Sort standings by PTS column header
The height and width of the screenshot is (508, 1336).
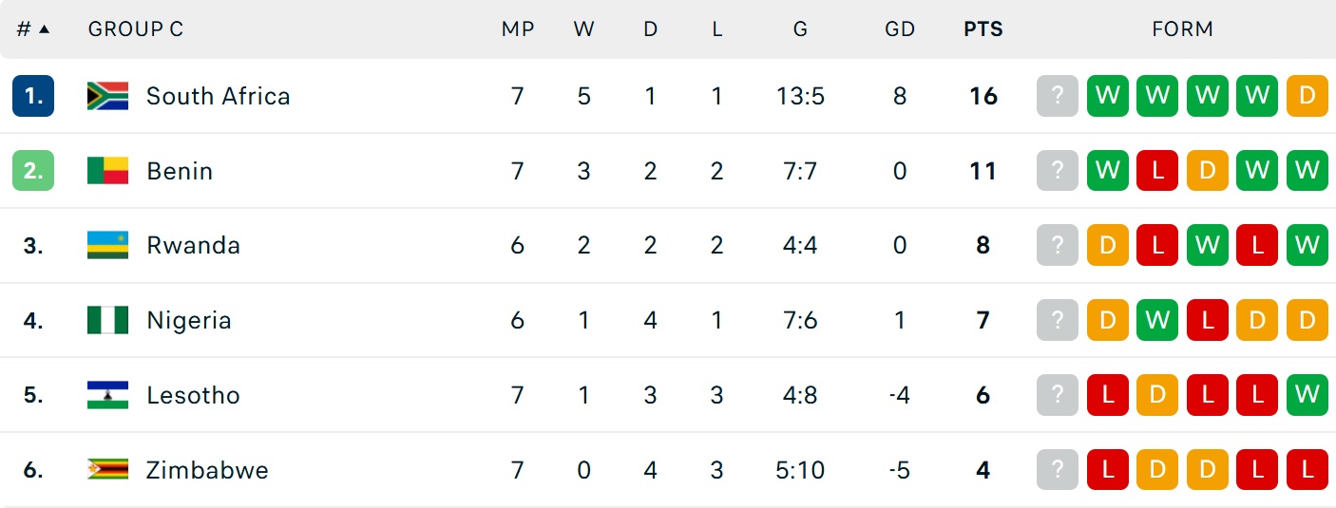pyautogui.click(x=983, y=29)
